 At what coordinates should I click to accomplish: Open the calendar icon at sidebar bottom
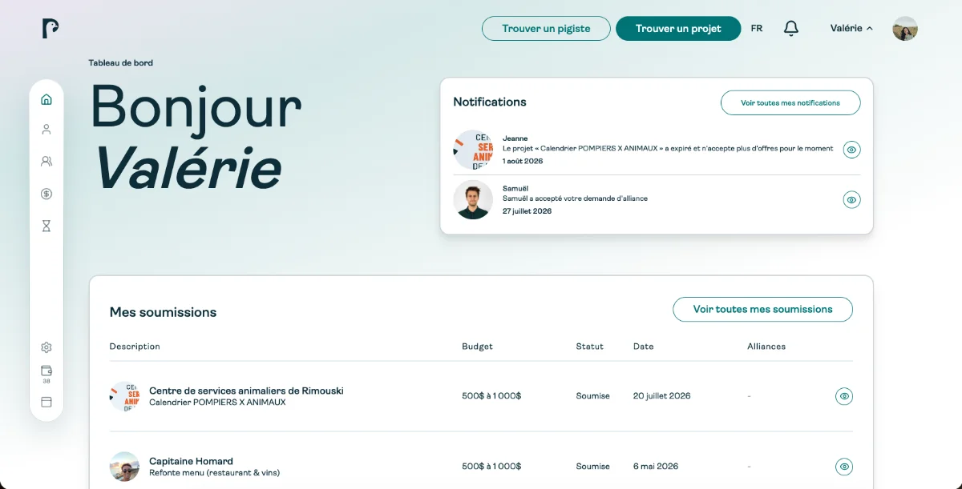click(46, 402)
